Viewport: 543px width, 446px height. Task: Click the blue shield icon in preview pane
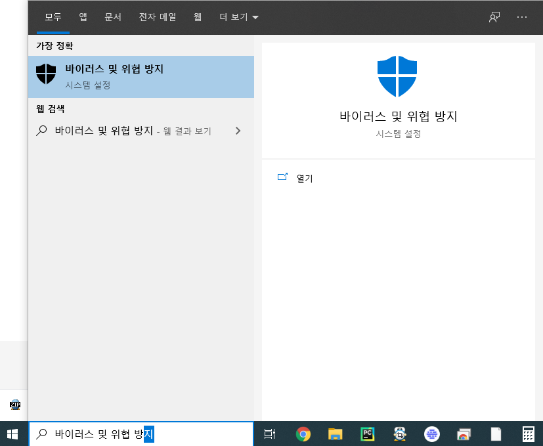point(397,76)
